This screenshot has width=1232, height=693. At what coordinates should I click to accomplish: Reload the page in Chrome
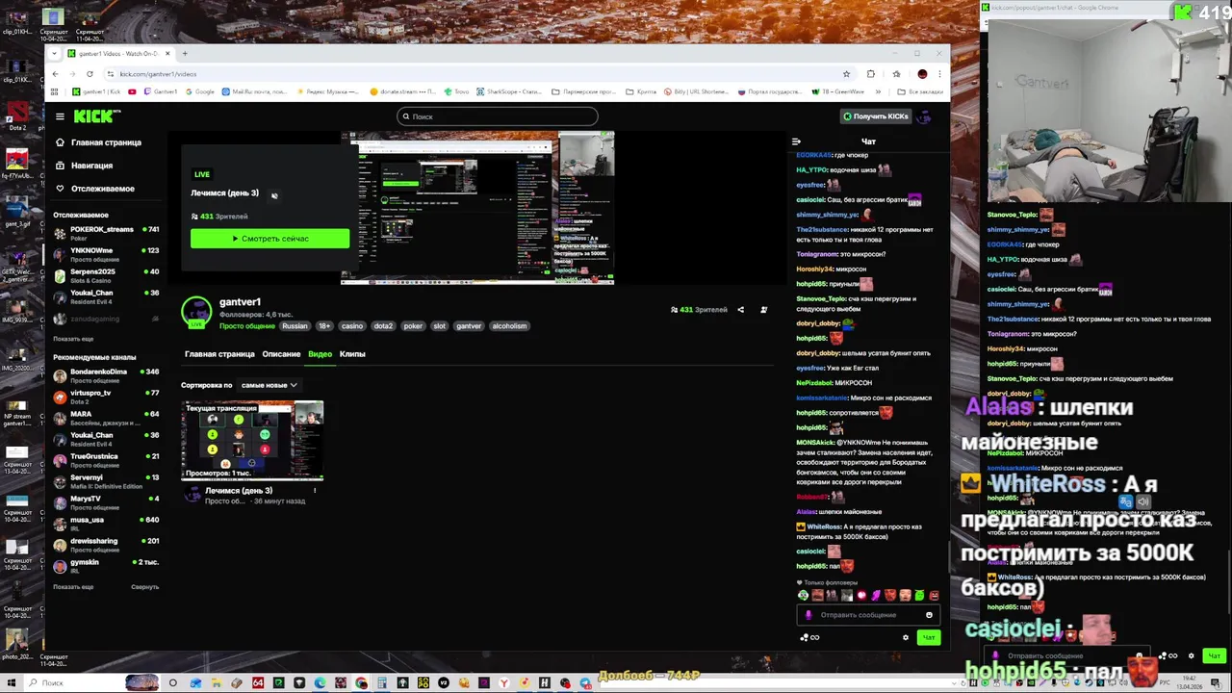(90, 74)
